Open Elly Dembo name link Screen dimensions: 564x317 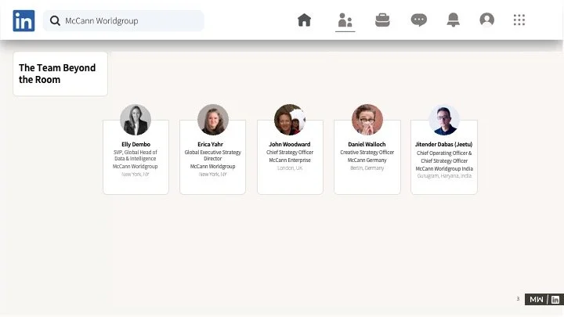pos(136,144)
